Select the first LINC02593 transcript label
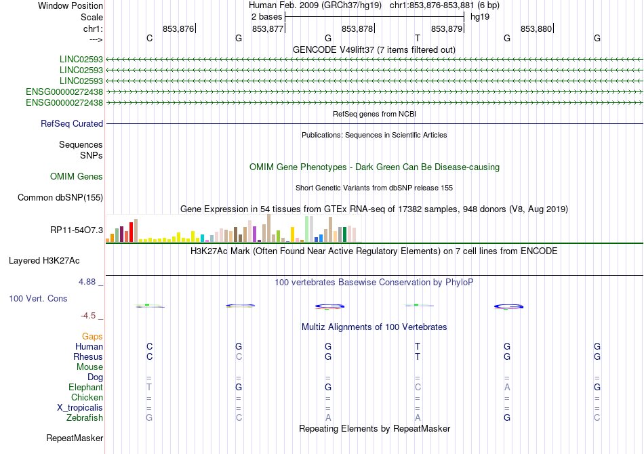Screen dimensions: 644x454 point(81,59)
